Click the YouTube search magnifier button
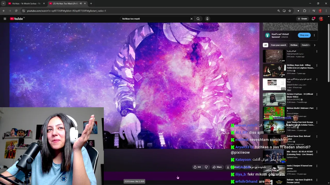 [x=198, y=19]
